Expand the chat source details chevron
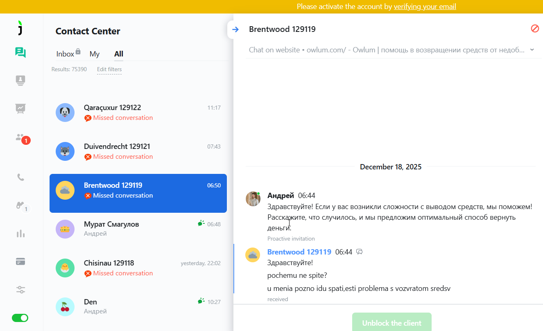The width and height of the screenshot is (543, 331). [532, 50]
